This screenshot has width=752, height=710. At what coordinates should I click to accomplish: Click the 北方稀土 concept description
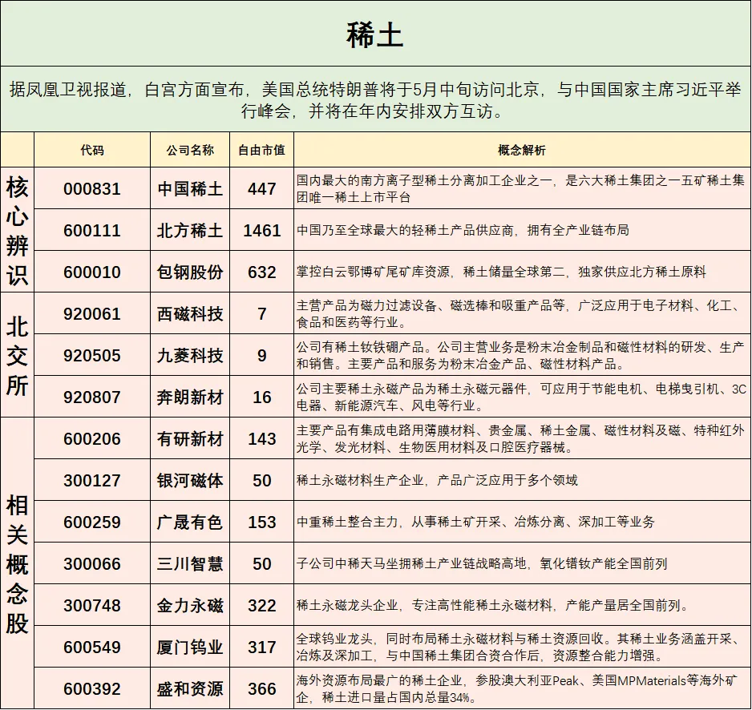click(x=463, y=231)
